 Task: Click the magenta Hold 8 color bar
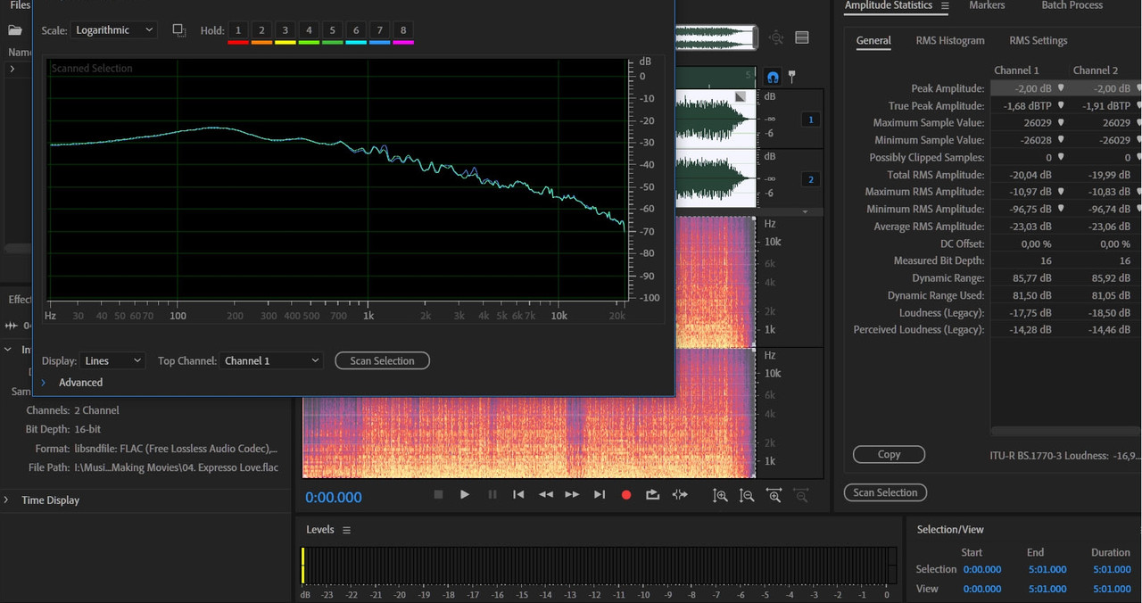402,42
